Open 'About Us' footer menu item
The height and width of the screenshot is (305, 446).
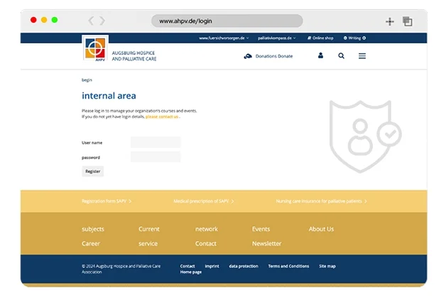(x=322, y=229)
